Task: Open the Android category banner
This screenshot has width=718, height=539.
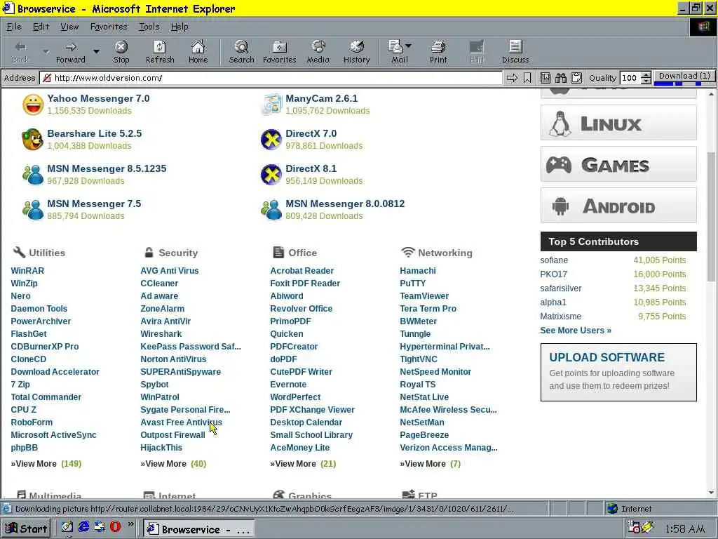Action: [x=618, y=206]
